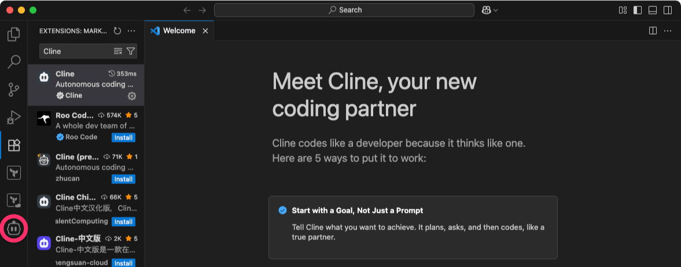This screenshot has height=267, width=681.
Task: Refresh the extensions marketplace list
Action: (x=117, y=31)
